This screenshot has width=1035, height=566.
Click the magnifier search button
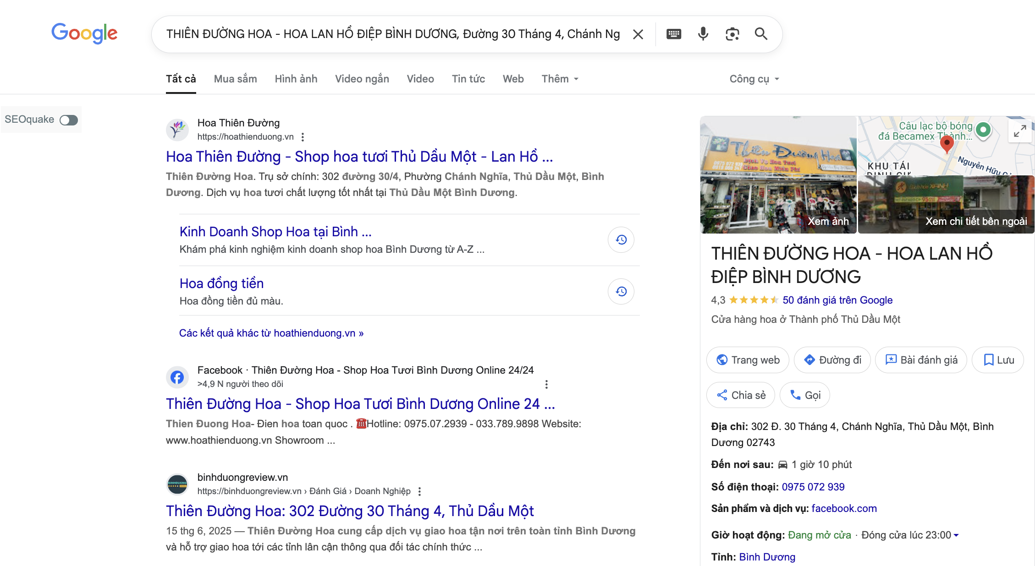click(x=761, y=34)
